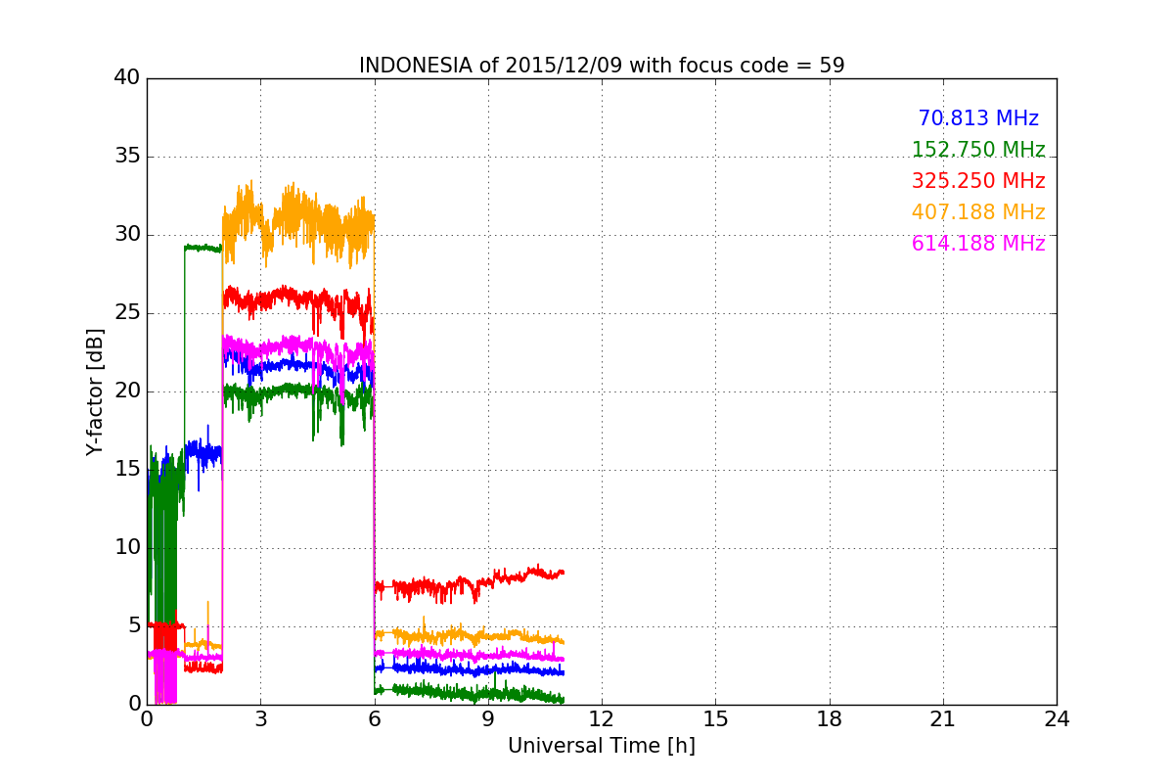This screenshot has height=783, width=1174.
Task: Select the 152.750 MHz legend label
Action: point(978,150)
